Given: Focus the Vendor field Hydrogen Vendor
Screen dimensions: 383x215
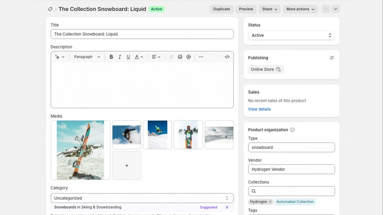Looking at the screenshot, I should pyautogui.click(x=292, y=170).
